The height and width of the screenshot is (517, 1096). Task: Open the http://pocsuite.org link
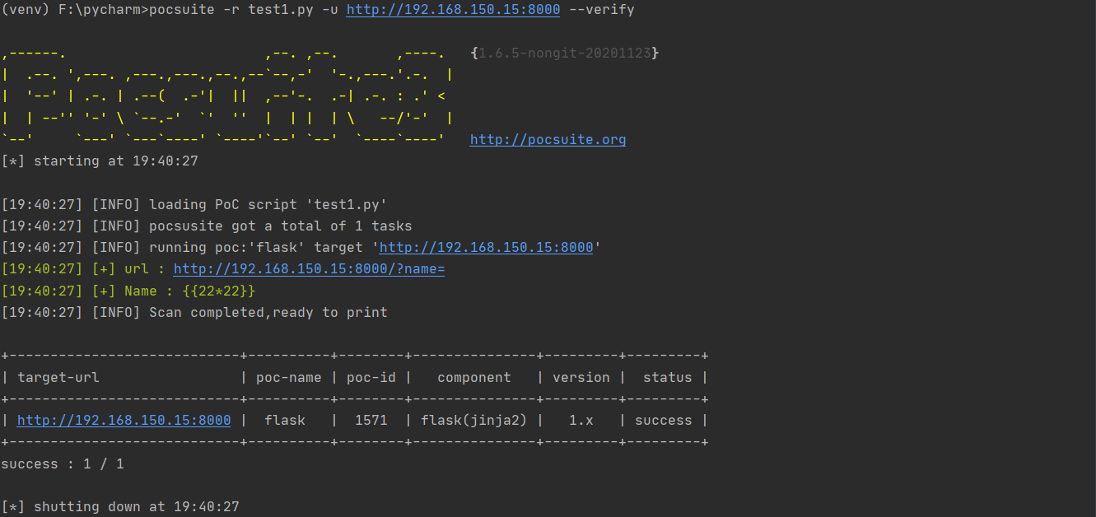coord(548,139)
